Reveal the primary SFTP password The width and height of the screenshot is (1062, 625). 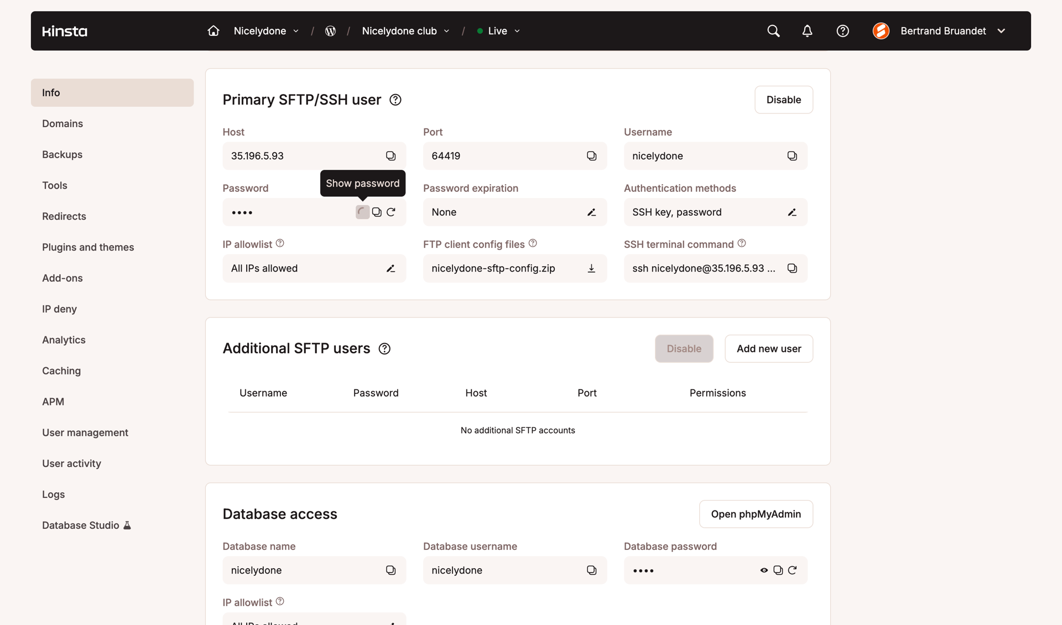[x=362, y=212]
